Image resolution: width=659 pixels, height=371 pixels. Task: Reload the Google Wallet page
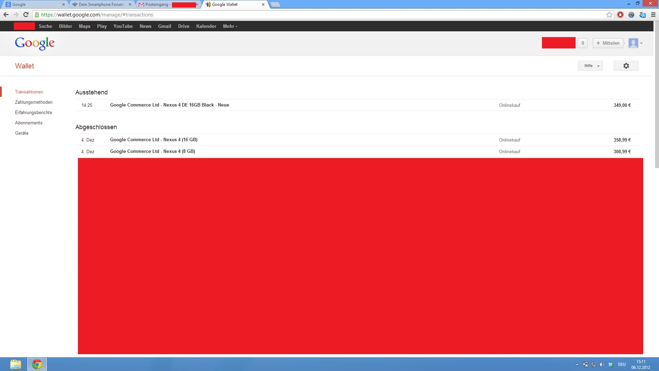click(x=26, y=14)
